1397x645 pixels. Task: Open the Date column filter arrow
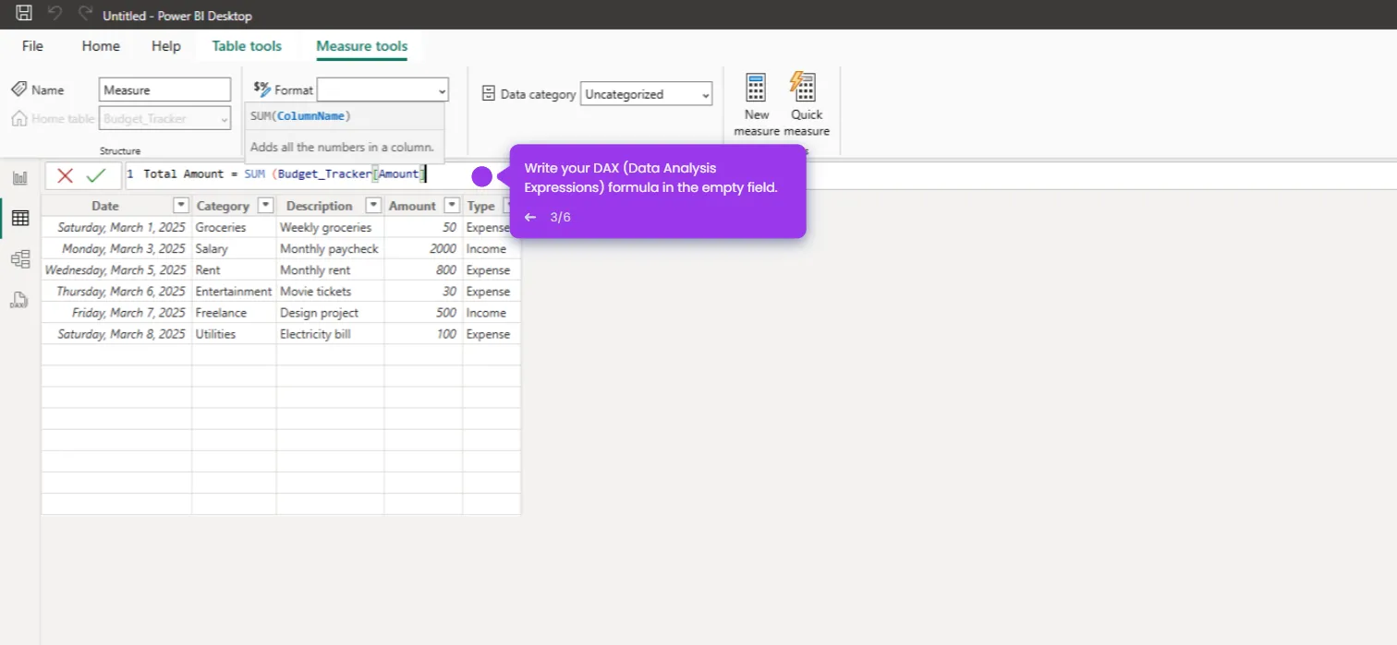(181, 206)
